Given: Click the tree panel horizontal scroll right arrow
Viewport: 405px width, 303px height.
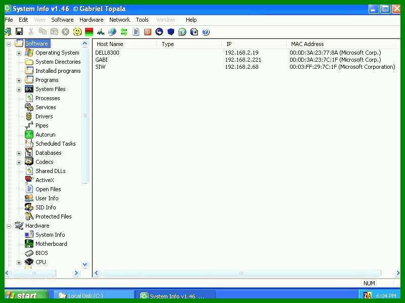Looking at the screenshot, I should tap(76, 273).
